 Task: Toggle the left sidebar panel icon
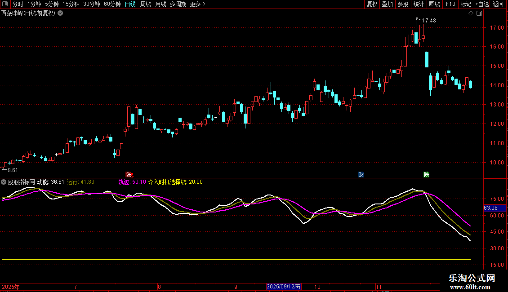pos(4,4)
